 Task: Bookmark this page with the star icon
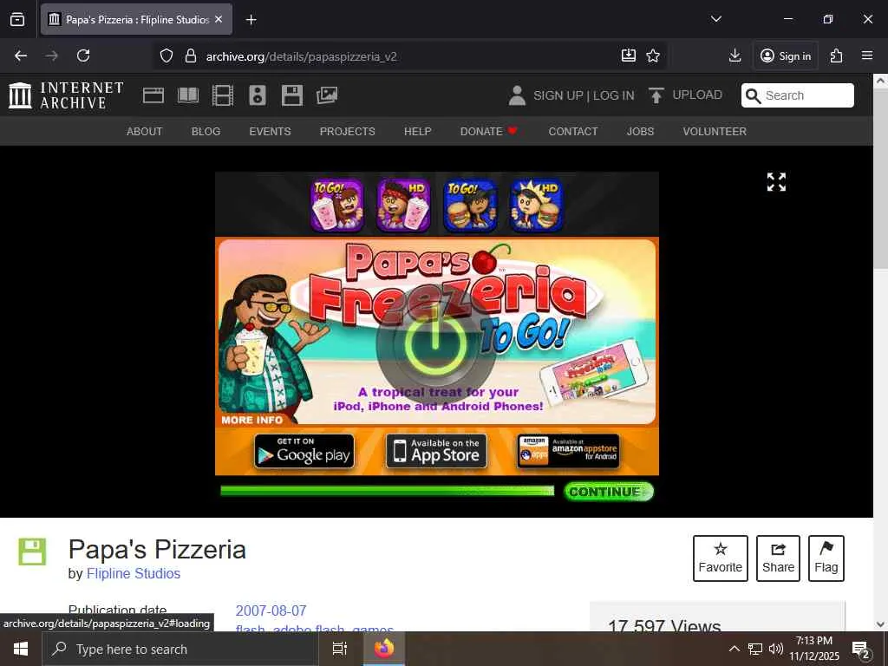tap(653, 55)
